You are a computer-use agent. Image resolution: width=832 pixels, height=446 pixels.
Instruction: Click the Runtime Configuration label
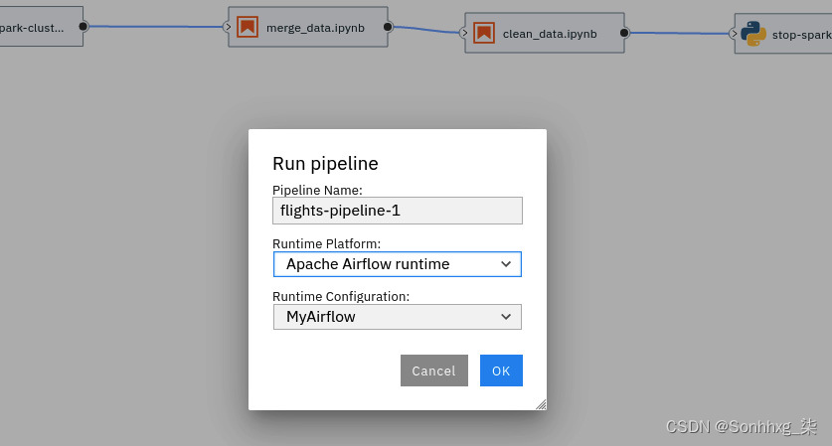point(341,296)
